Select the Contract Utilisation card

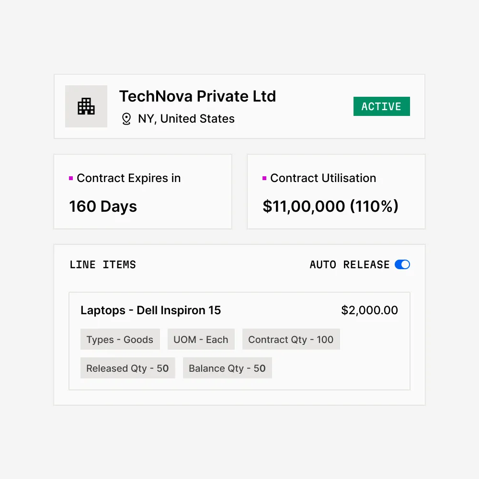336,192
